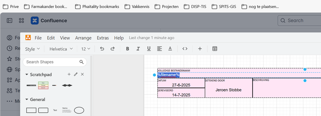Click the BESCHRIJVING cell
The width and height of the screenshot is (321, 116).
[x=287, y=88]
